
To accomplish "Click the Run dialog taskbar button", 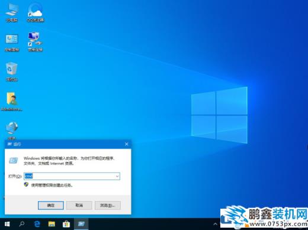I will pyautogui.click(x=81, y=224).
